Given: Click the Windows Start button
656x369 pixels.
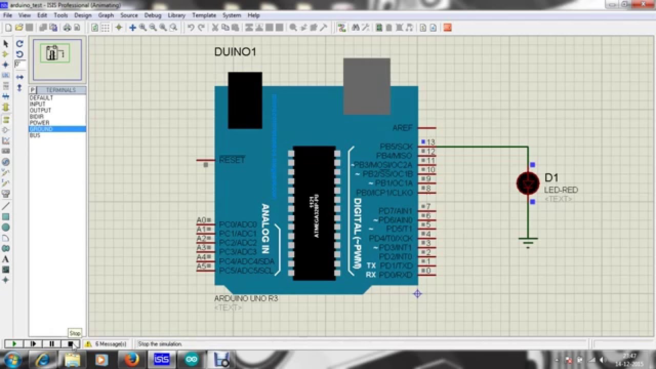Looking at the screenshot, I should click(12, 359).
